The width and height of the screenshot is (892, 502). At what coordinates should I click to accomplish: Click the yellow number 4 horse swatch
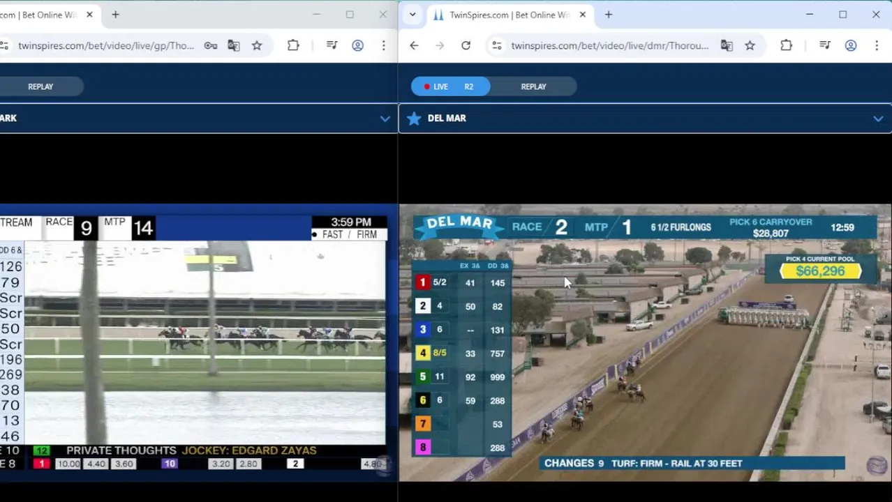(x=422, y=353)
